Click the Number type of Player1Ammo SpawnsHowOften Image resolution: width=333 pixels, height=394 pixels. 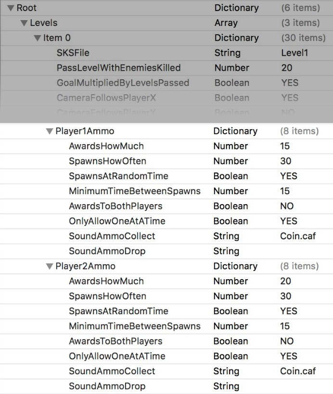231,161
